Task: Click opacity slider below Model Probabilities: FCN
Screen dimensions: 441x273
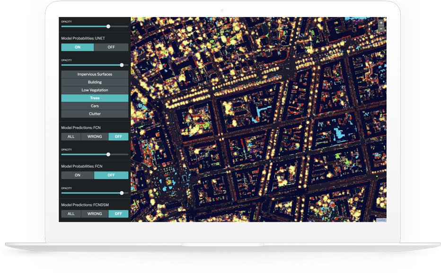Action: (95, 193)
